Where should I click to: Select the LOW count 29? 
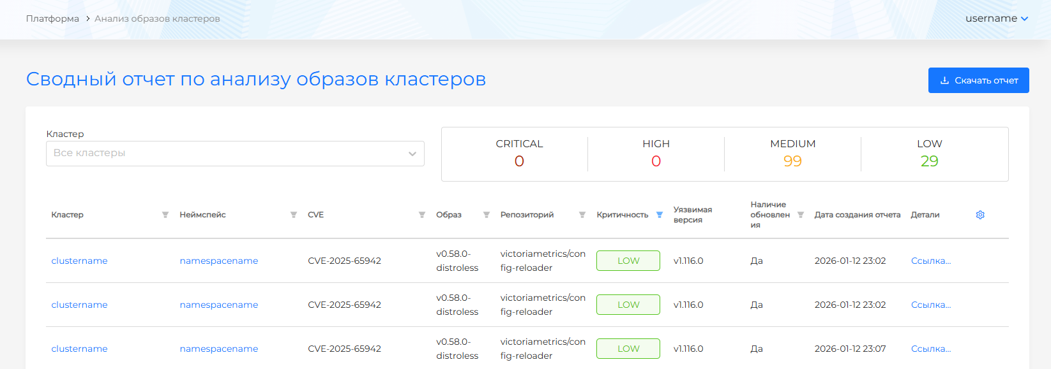[x=929, y=161]
